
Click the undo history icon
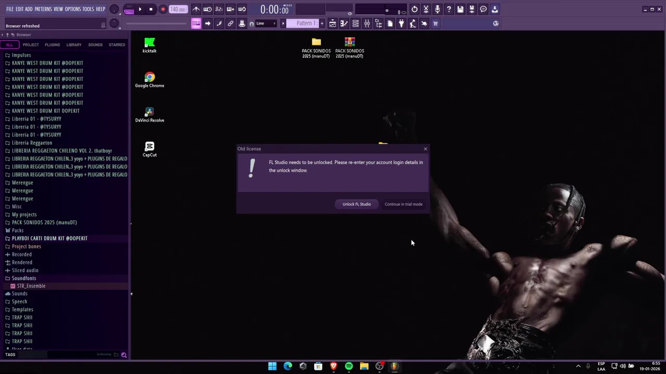(x=415, y=9)
